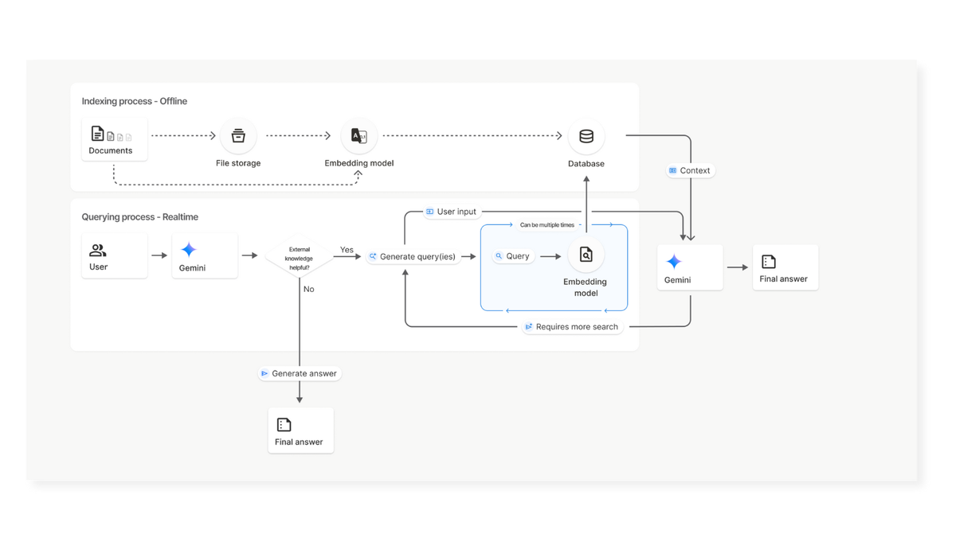Click the Gemini star next to User
The image size is (956, 537).
189,250
